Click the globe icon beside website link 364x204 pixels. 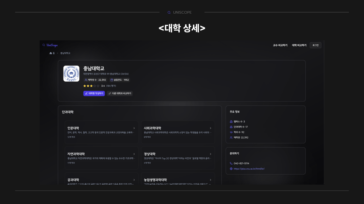[x=231, y=169]
